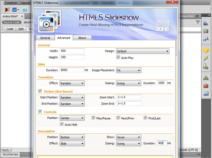Toggle the Play/Pause control checkbox

point(93,118)
